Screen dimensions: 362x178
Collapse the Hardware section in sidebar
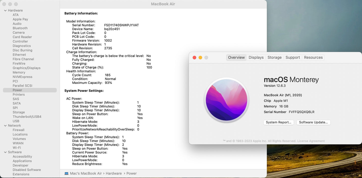[x=5, y=11]
